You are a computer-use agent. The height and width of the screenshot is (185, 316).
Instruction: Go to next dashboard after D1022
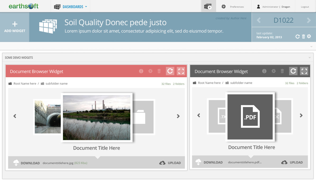[x=309, y=20]
